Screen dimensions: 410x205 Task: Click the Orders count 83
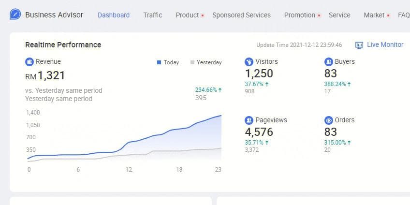(x=331, y=132)
